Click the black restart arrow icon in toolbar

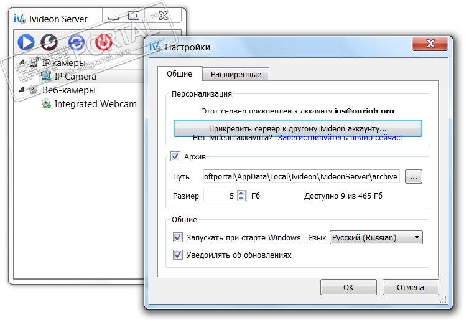pos(49,42)
